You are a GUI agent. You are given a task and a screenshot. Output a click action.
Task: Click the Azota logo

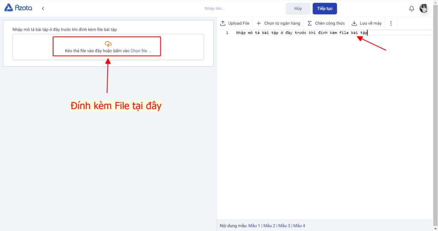[x=18, y=8]
